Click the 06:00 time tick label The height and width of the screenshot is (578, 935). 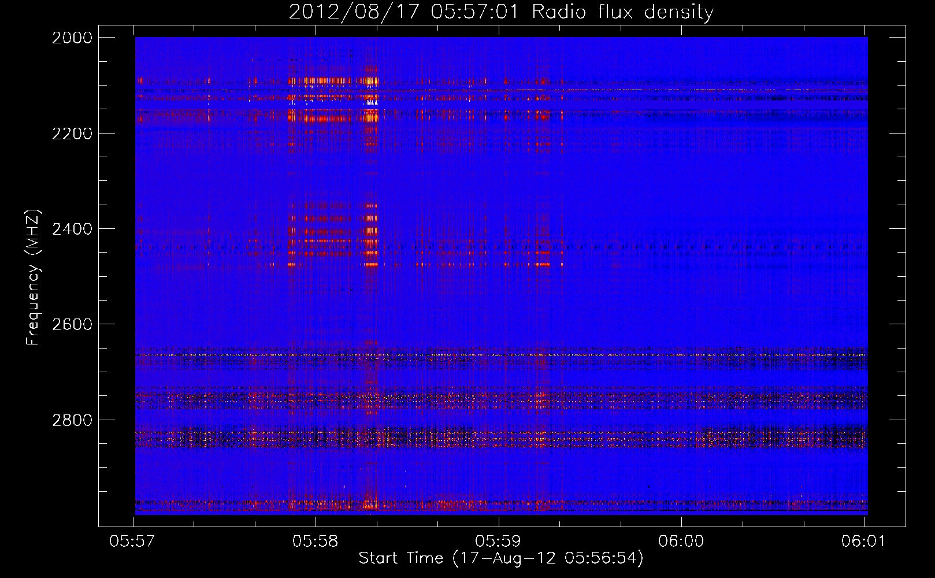[x=681, y=541]
